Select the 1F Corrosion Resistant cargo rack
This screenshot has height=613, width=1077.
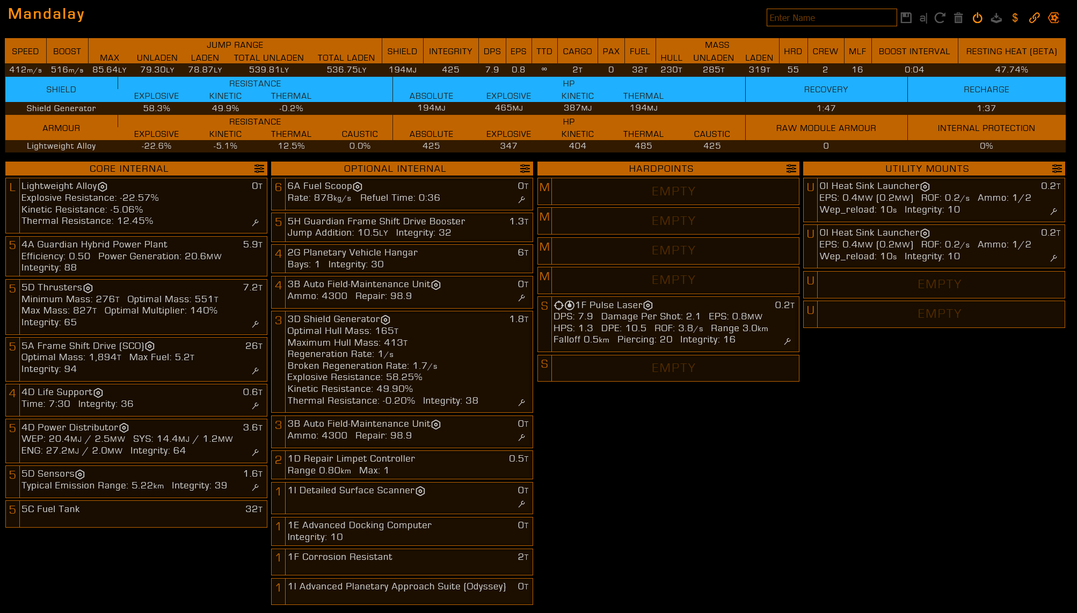pos(402,562)
